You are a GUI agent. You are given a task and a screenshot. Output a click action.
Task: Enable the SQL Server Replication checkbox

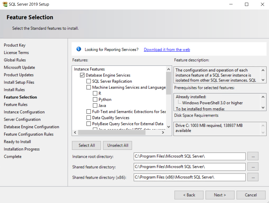89,81
